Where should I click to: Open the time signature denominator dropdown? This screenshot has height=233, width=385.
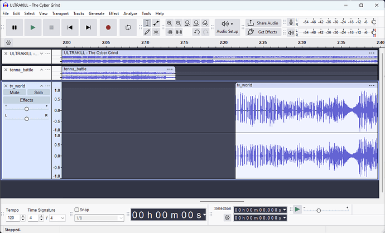pos(57,218)
